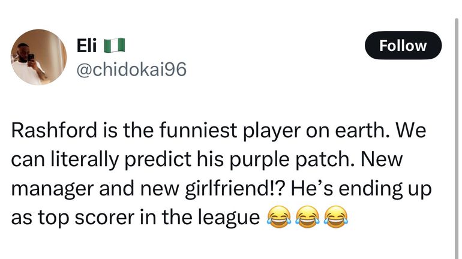The height and width of the screenshot is (259, 462).
Task: Open the @chidokai96 handle link
Action: tap(129, 70)
